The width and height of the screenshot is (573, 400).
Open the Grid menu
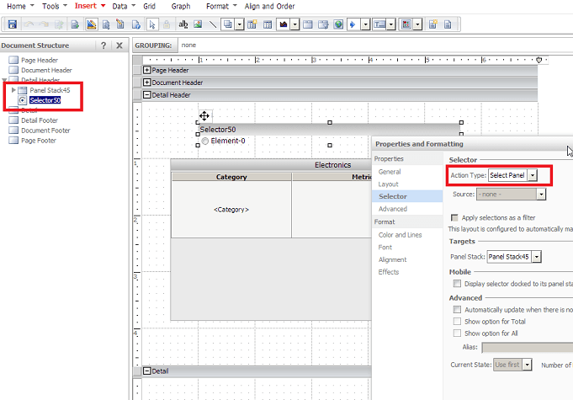(149, 6)
